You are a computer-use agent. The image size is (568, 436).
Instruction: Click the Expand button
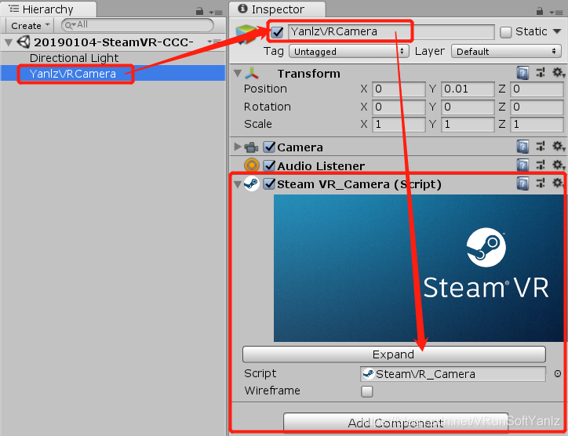click(394, 354)
